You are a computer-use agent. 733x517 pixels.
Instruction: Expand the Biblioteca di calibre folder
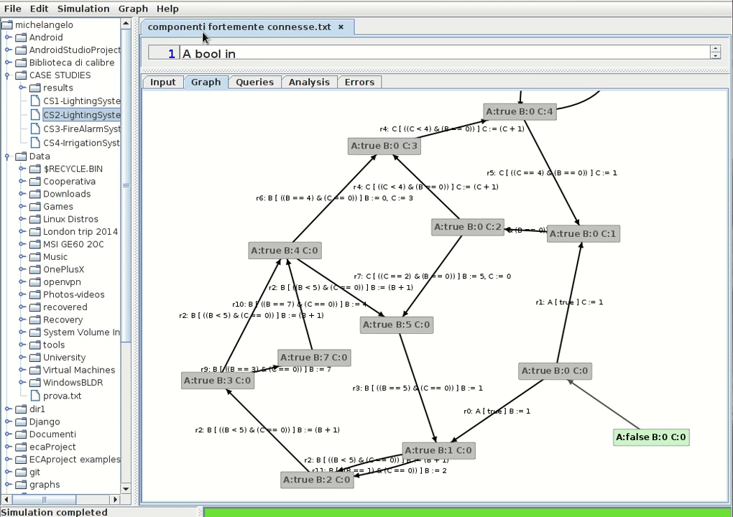(x=8, y=62)
